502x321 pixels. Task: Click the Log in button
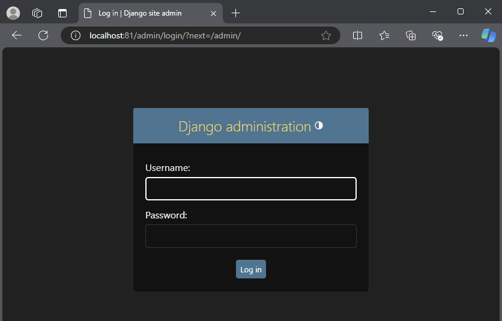[x=250, y=269]
